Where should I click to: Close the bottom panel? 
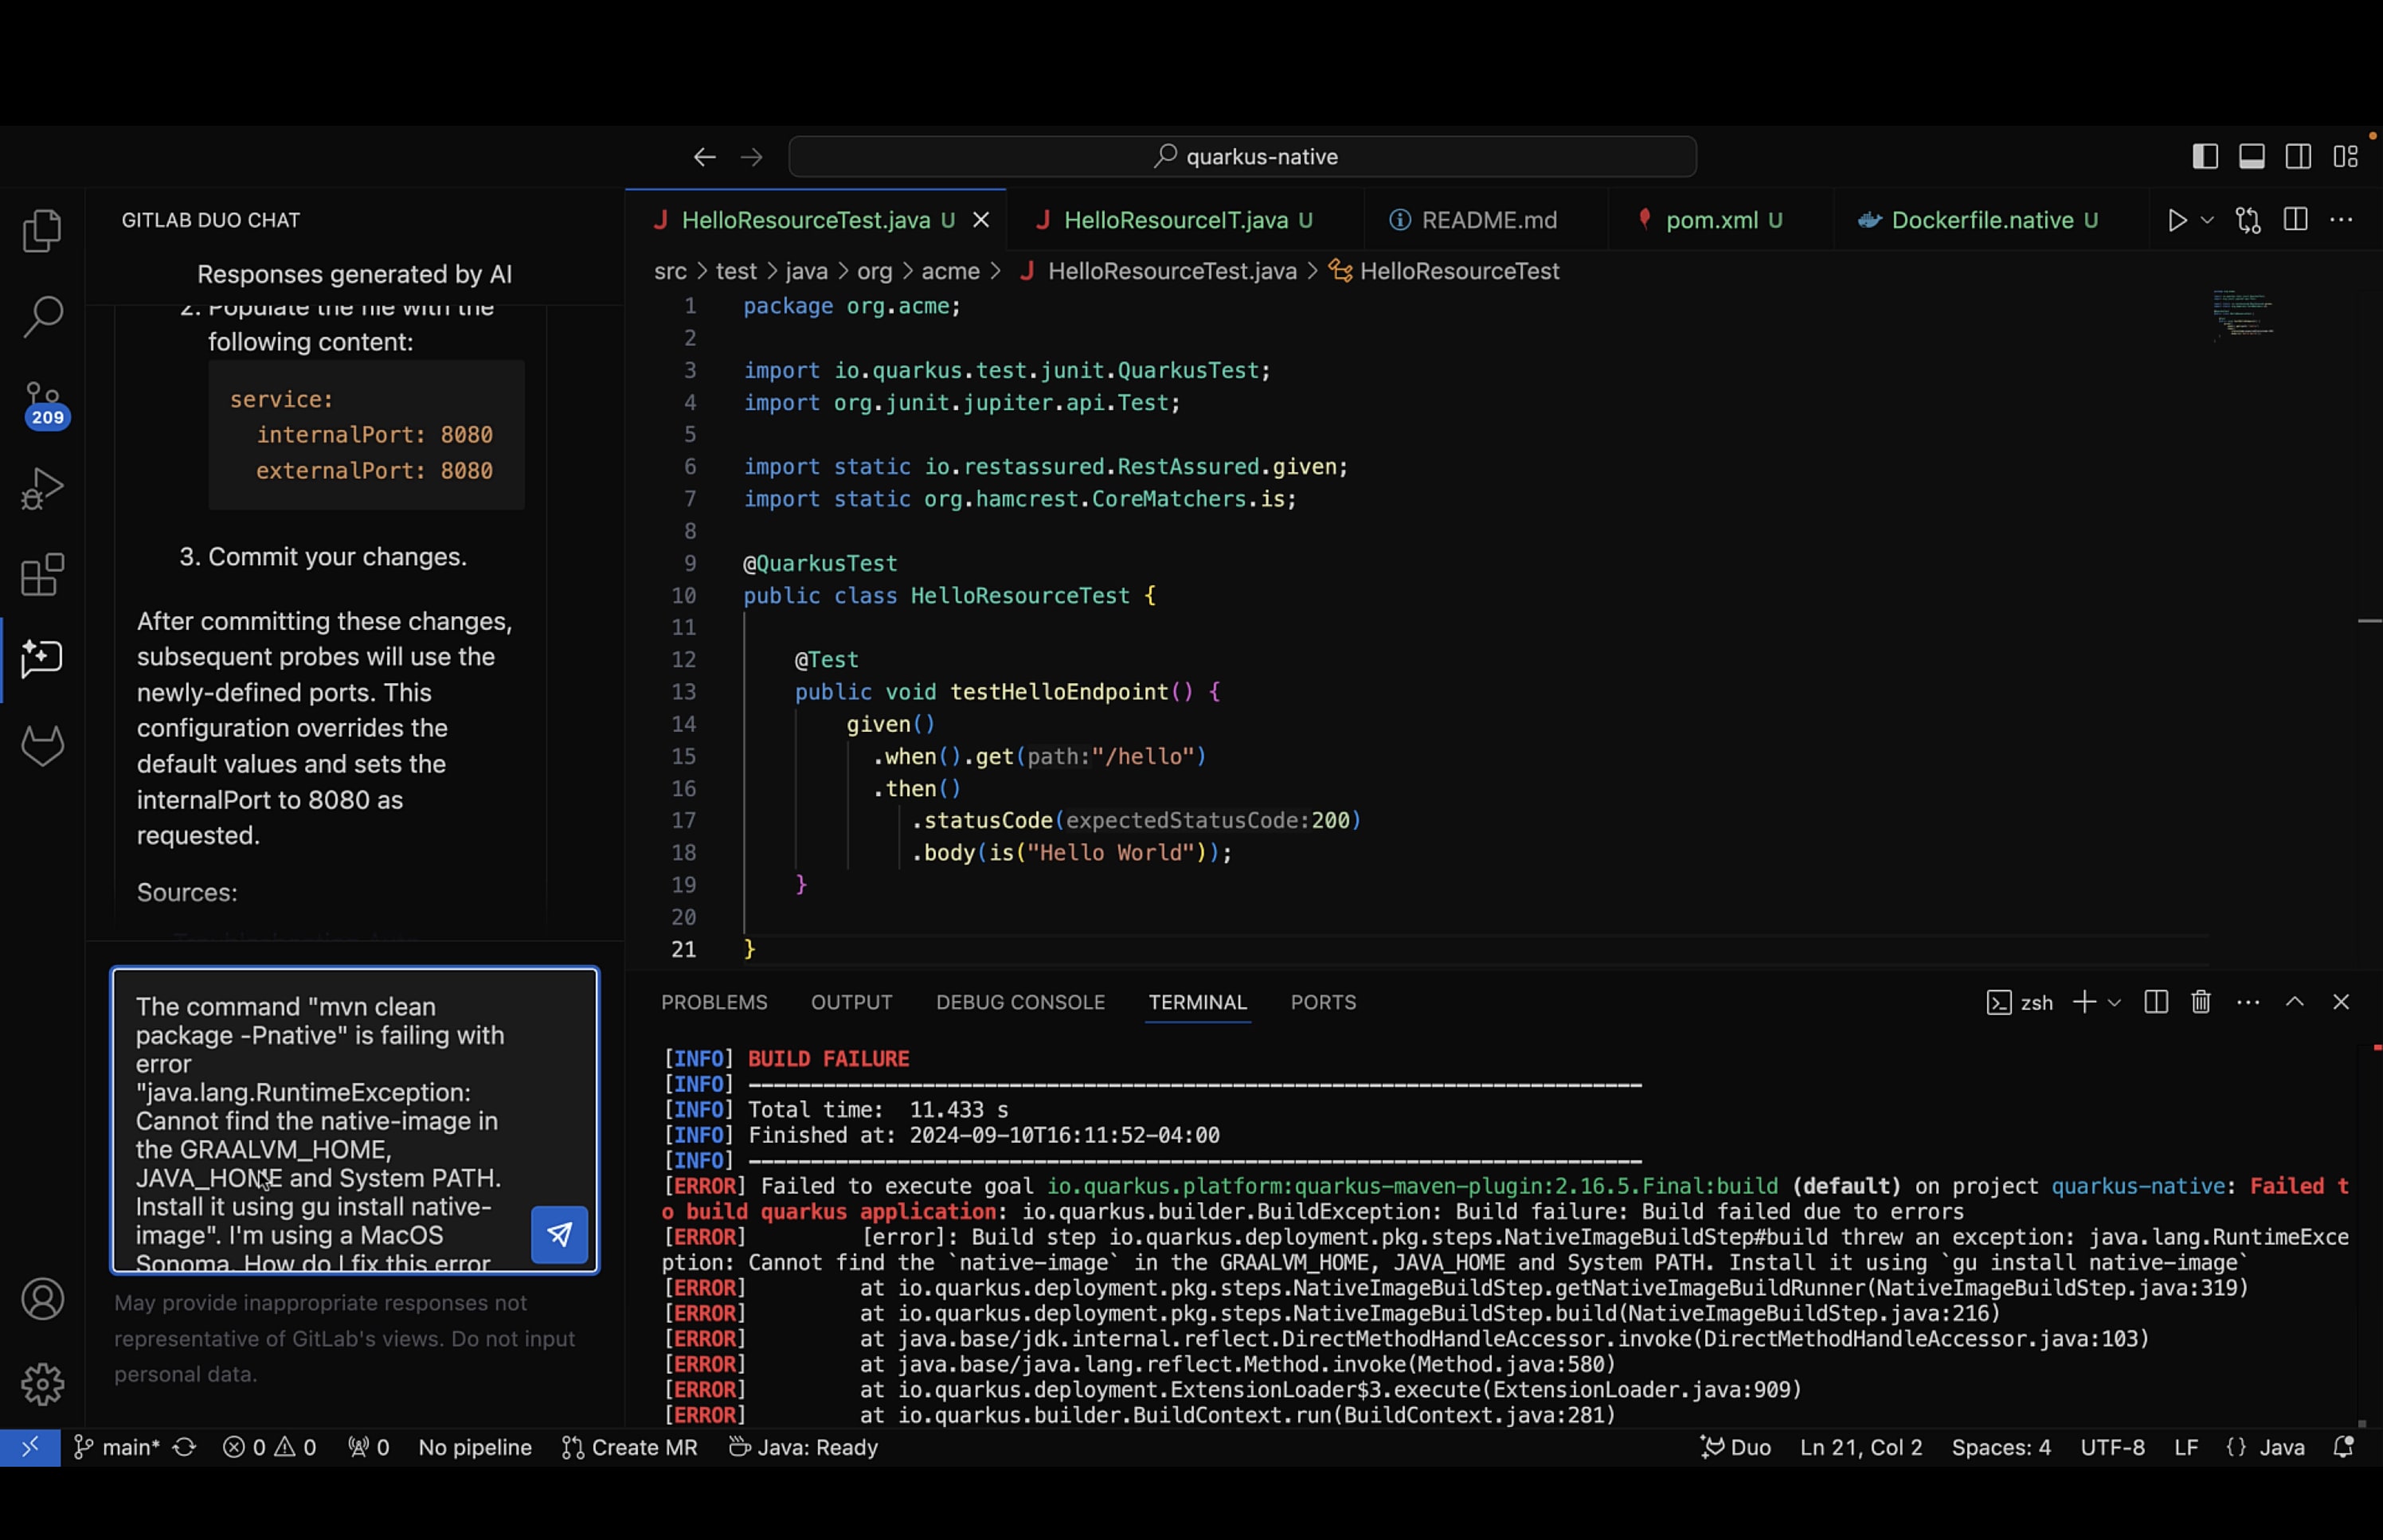click(2341, 1002)
